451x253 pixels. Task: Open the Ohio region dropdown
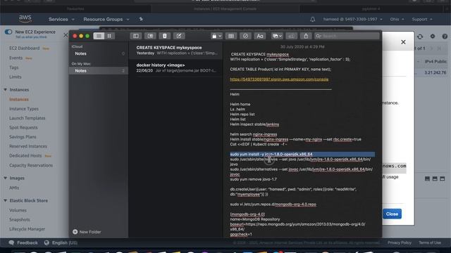397,19
